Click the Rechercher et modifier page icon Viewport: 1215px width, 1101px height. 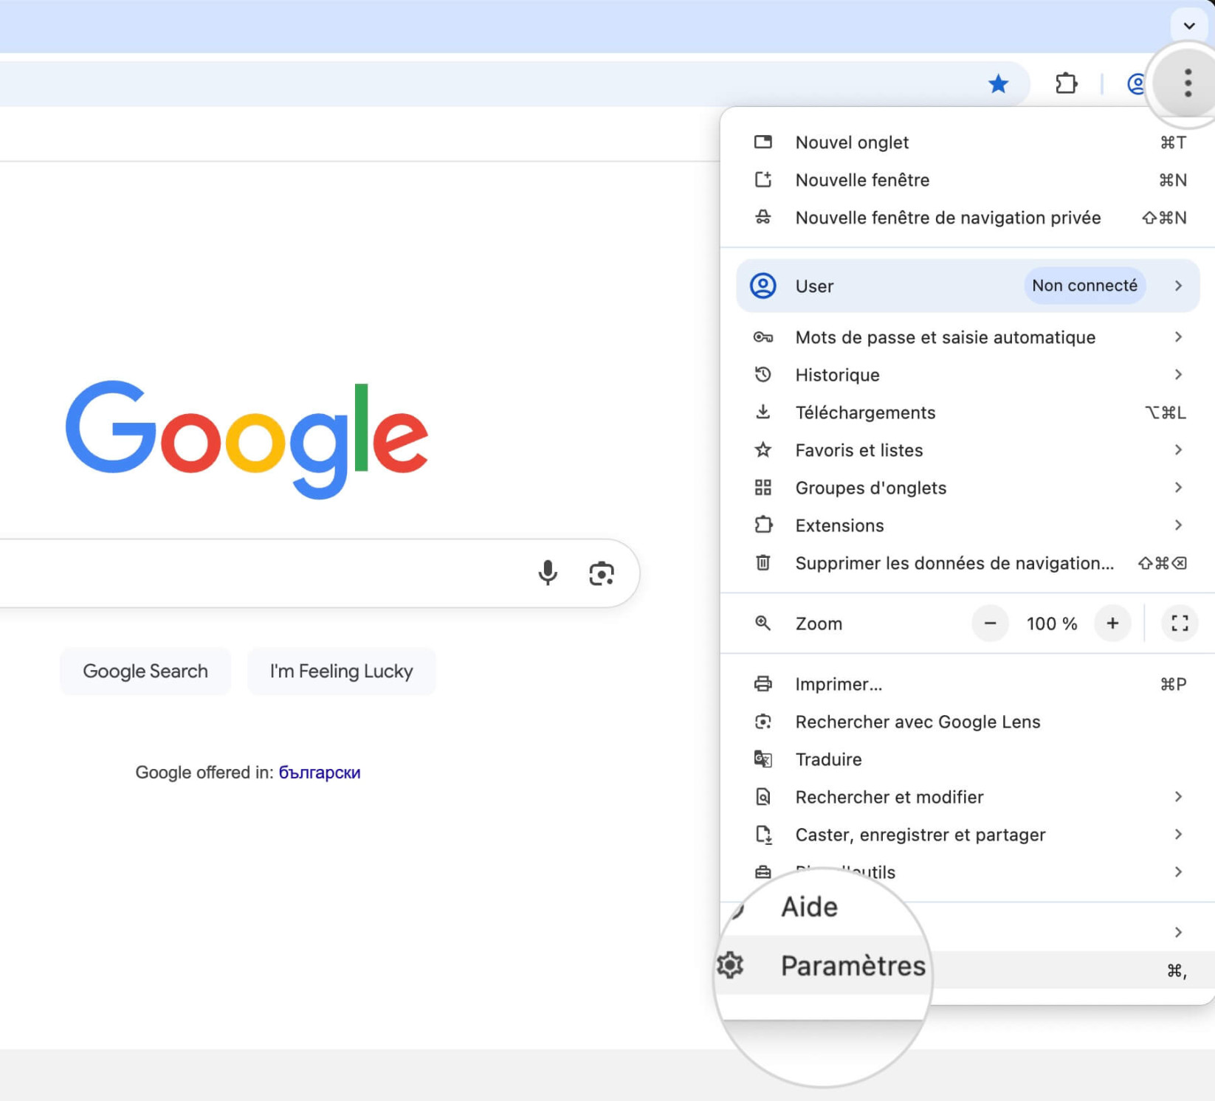(x=763, y=797)
